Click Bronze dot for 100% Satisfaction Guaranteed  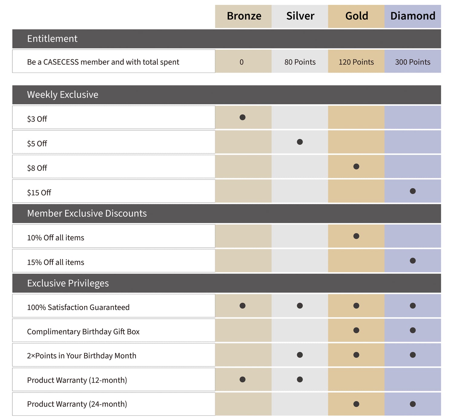242,306
